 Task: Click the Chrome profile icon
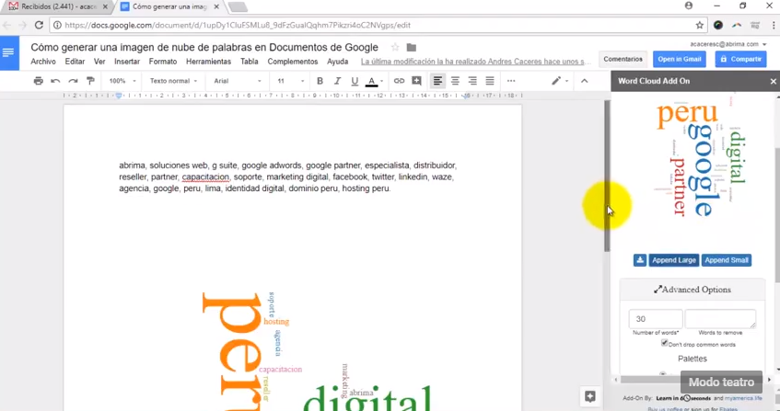[689, 6]
